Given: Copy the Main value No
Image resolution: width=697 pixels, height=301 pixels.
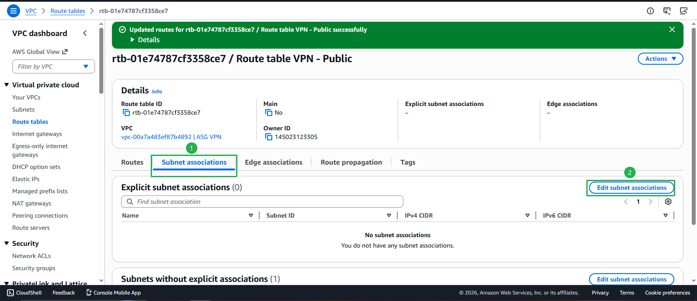Looking at the screenshot, I should (x=269, y=113).
